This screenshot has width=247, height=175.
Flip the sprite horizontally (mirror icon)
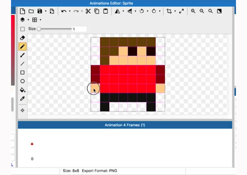[x=118, y=11]
